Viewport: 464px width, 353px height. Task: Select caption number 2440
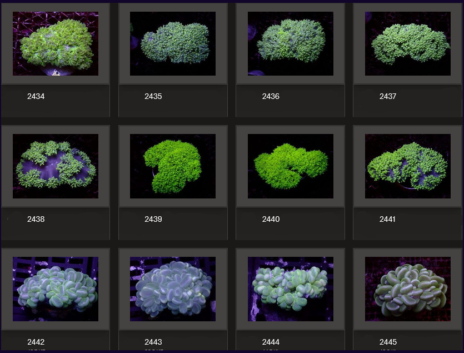point(271,219)
